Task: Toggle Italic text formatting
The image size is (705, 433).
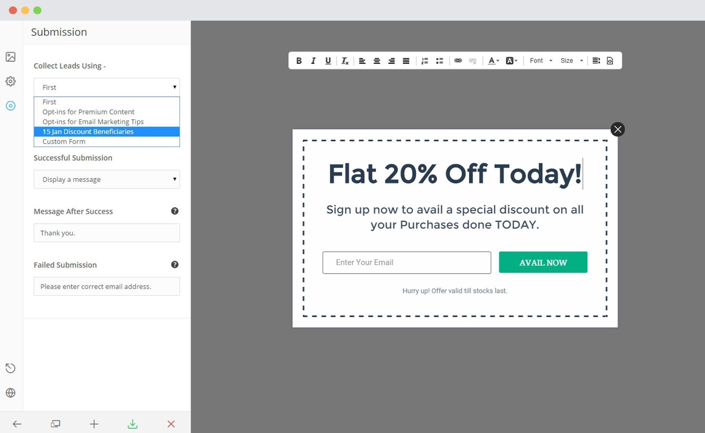Action: point(313,61)
